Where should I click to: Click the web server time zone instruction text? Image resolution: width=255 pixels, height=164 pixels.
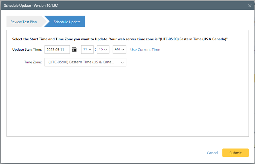pos(120,39)
